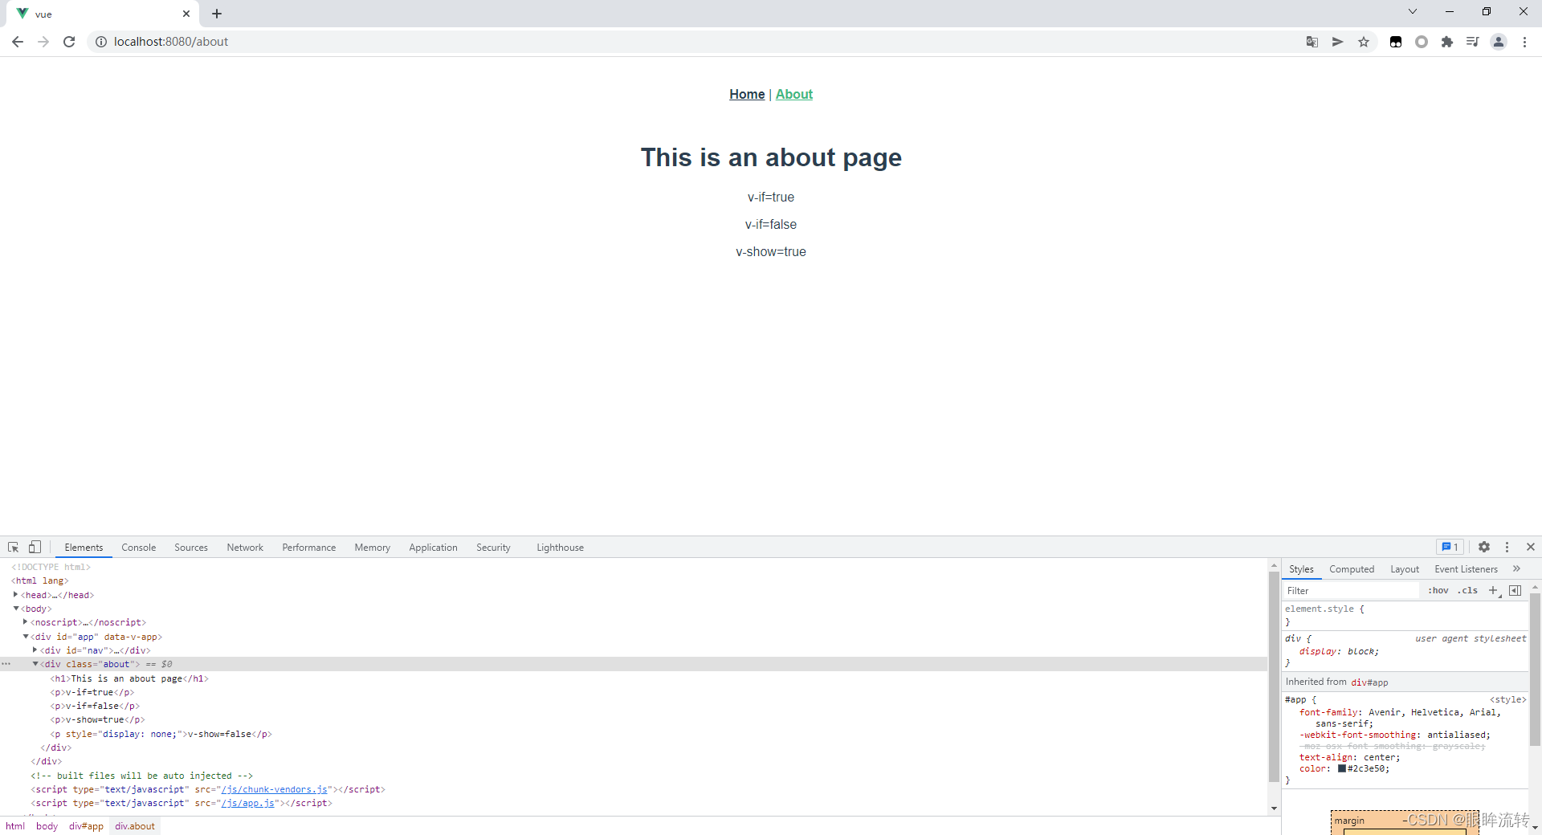Expand the noscript element node

[x=26, y=621]
